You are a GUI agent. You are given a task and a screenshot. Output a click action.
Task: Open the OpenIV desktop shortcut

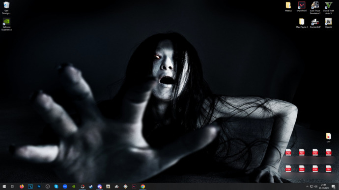[x=328, y=24]
